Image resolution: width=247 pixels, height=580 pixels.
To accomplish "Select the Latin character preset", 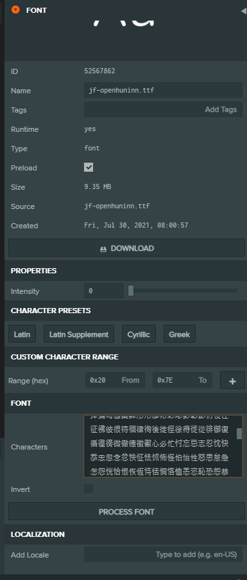I will [x=22, y=334].
